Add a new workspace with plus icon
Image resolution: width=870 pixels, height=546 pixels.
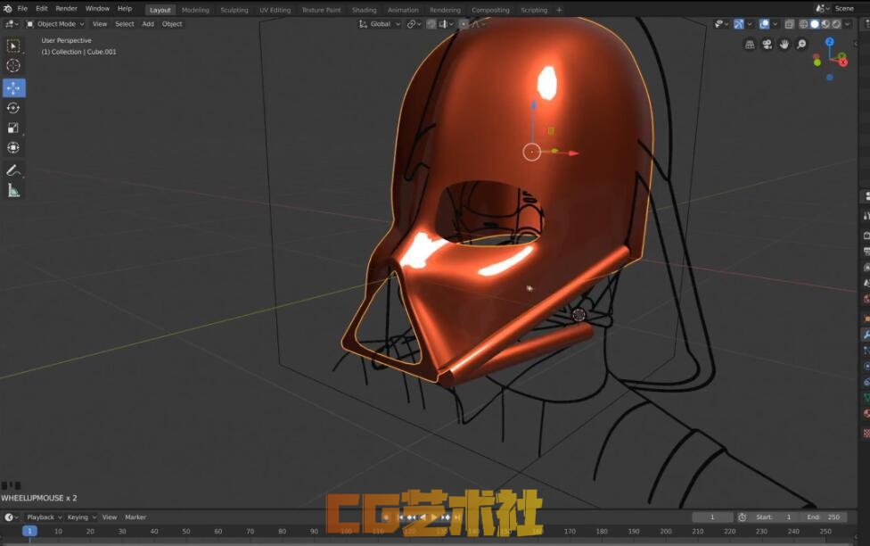click(559, 10)
